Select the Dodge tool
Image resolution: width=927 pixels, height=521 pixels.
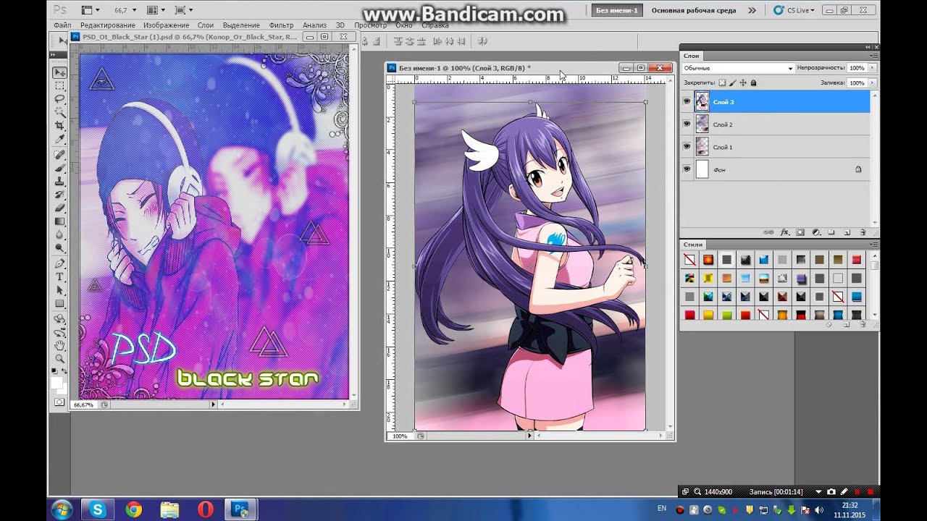click(59, 247)
